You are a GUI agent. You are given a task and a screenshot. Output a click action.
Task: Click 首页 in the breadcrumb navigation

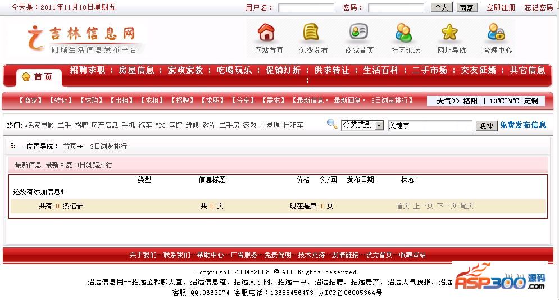(70, 147)
